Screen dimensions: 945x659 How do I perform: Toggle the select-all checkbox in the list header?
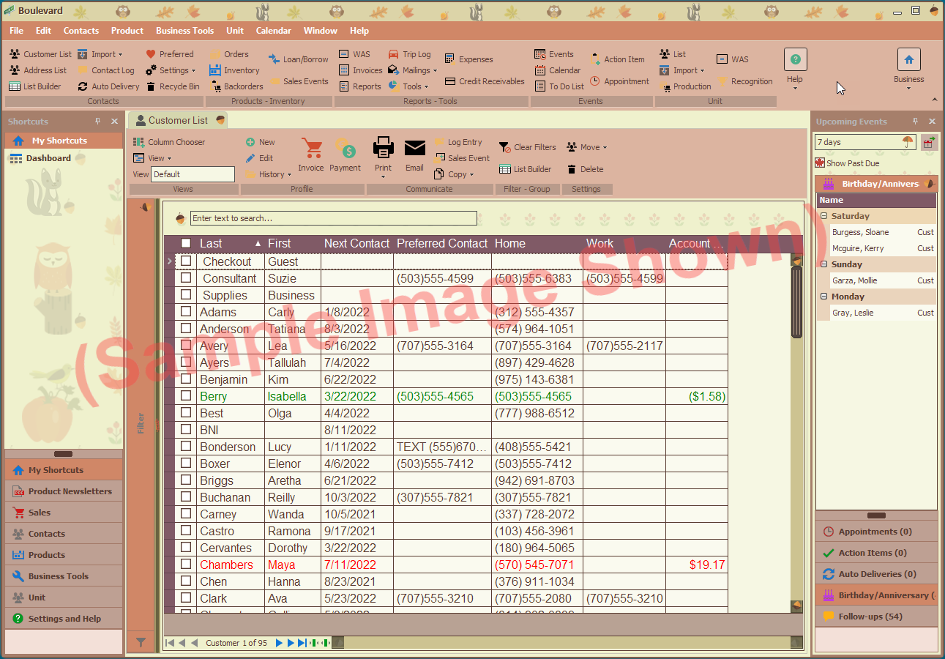[185, 243]
